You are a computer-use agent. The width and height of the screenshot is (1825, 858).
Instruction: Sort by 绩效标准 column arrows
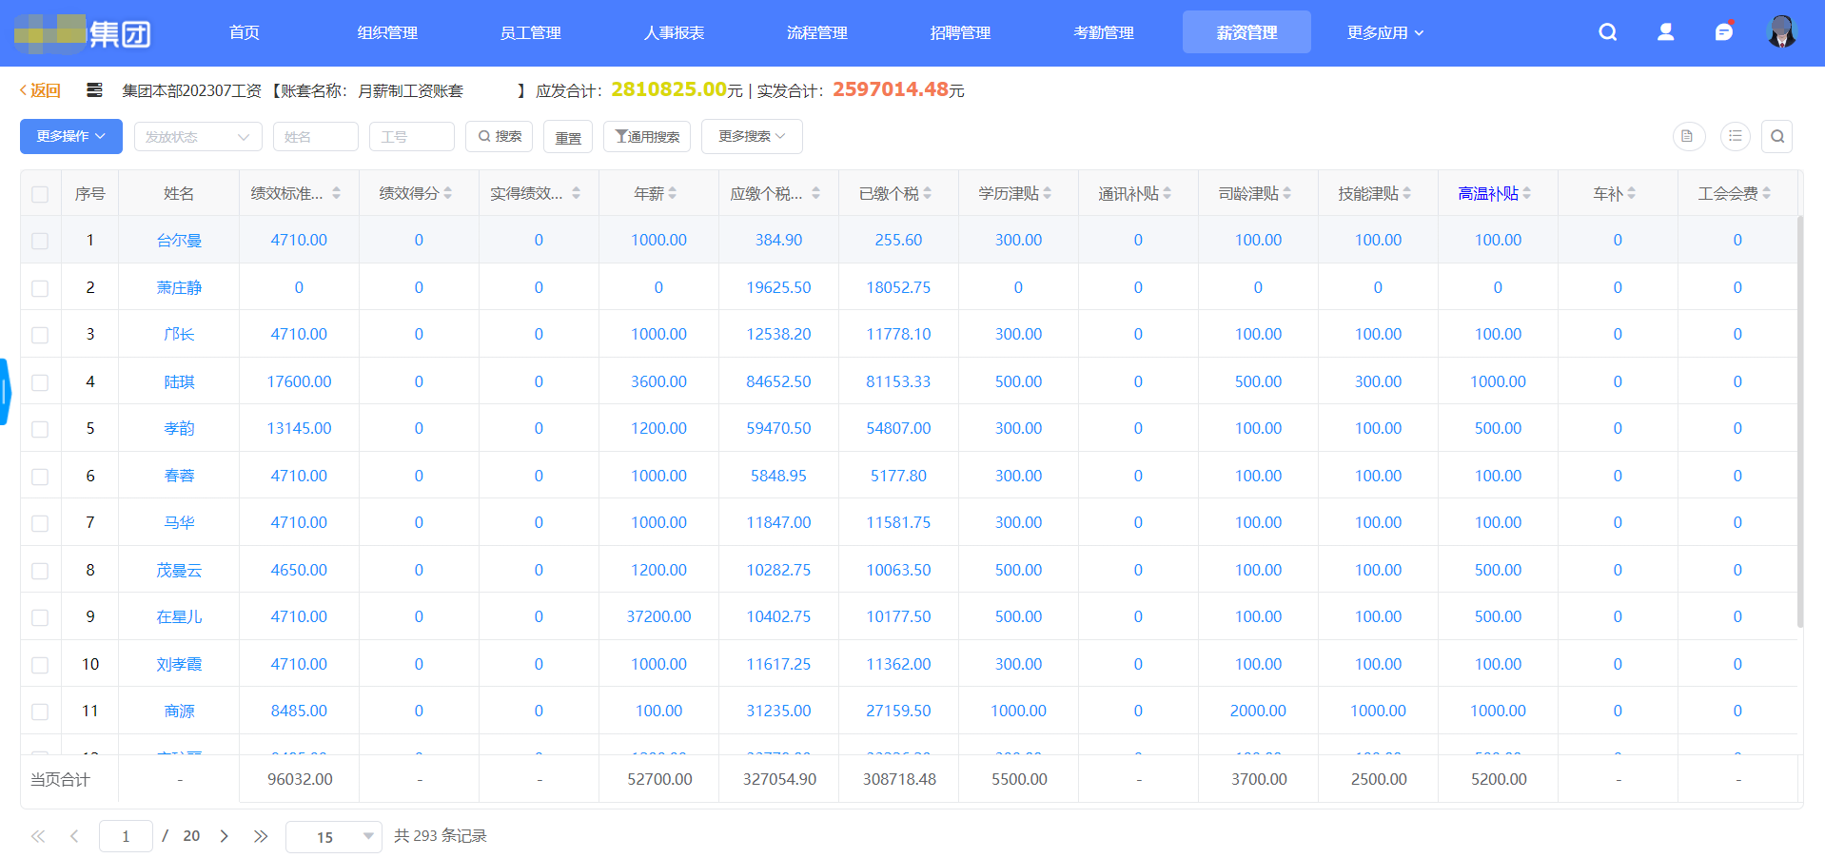point(337,193)
